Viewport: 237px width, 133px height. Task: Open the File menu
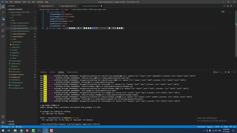tap(6, 2)
